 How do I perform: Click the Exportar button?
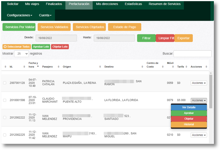click(184, 38)
